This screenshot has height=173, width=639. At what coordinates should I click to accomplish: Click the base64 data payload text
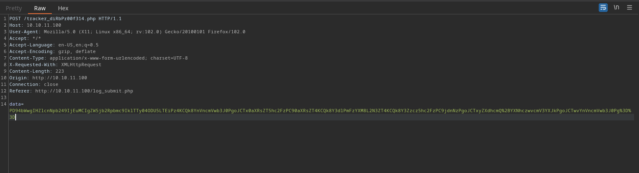[x=320, y=114]
